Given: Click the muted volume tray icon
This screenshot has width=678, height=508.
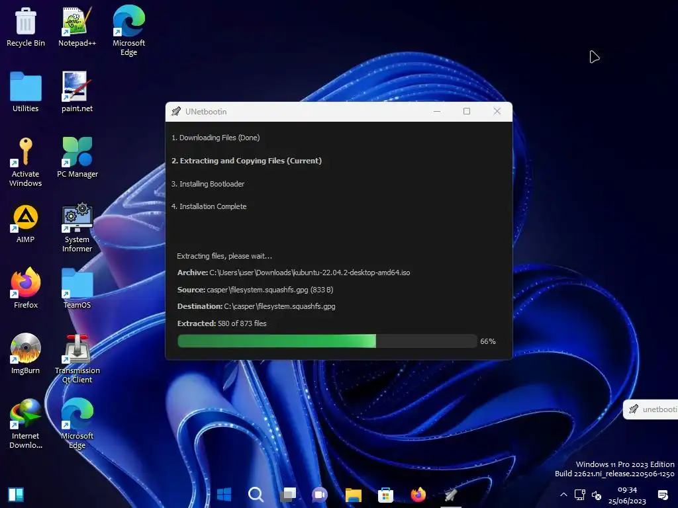Looking at the screenshot, I should pos(597,495).
